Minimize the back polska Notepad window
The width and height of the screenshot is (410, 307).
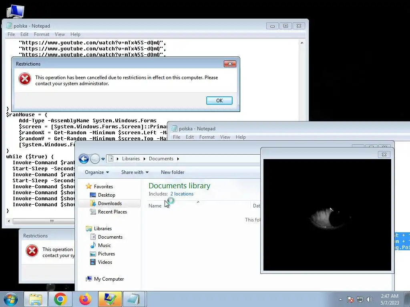[272, 26]
